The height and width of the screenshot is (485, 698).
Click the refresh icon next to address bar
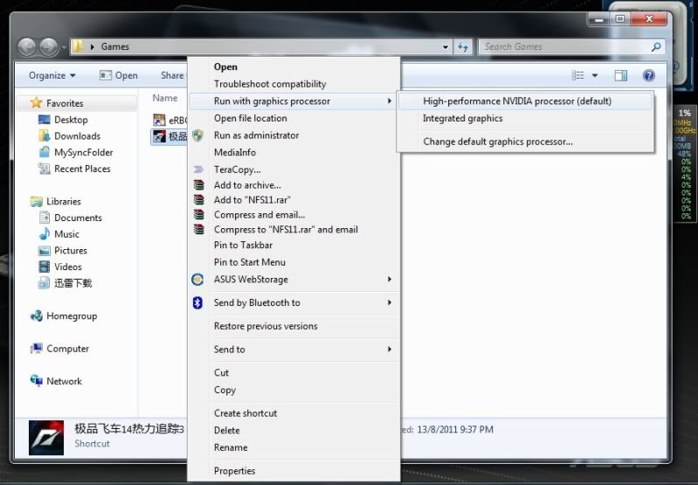point(463,47)
